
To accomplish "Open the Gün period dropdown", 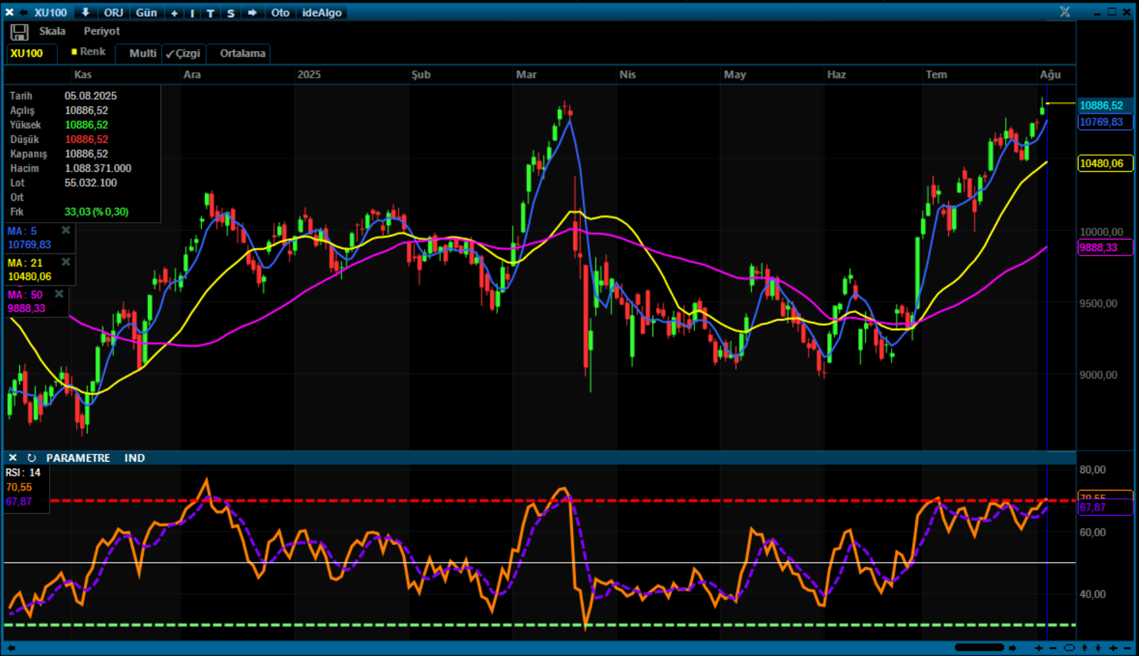I will coord(146,13).
